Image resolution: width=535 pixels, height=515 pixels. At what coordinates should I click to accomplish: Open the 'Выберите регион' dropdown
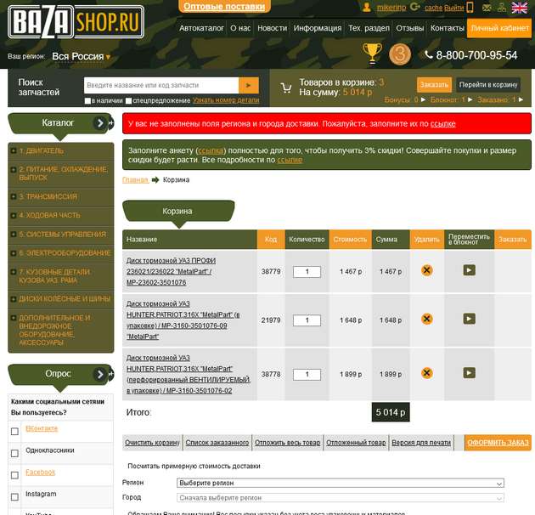(x=341, y=483)
